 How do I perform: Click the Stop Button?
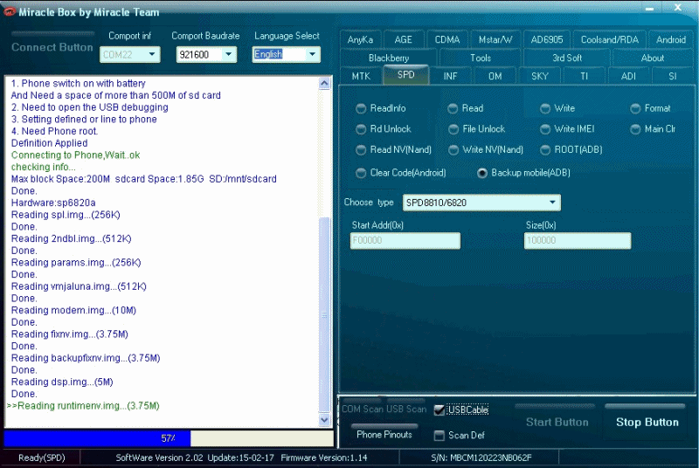647,422
